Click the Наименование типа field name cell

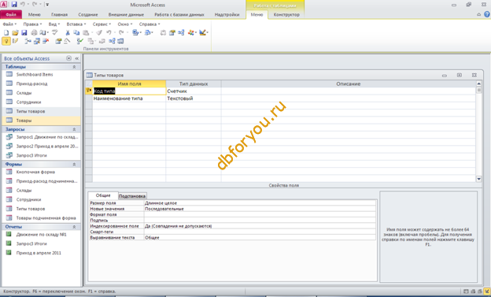pyautogui.click(x=129, y=98)
